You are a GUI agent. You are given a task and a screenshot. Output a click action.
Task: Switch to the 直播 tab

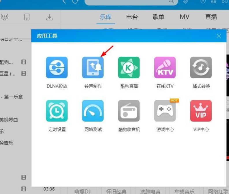(x=211, y=17)
